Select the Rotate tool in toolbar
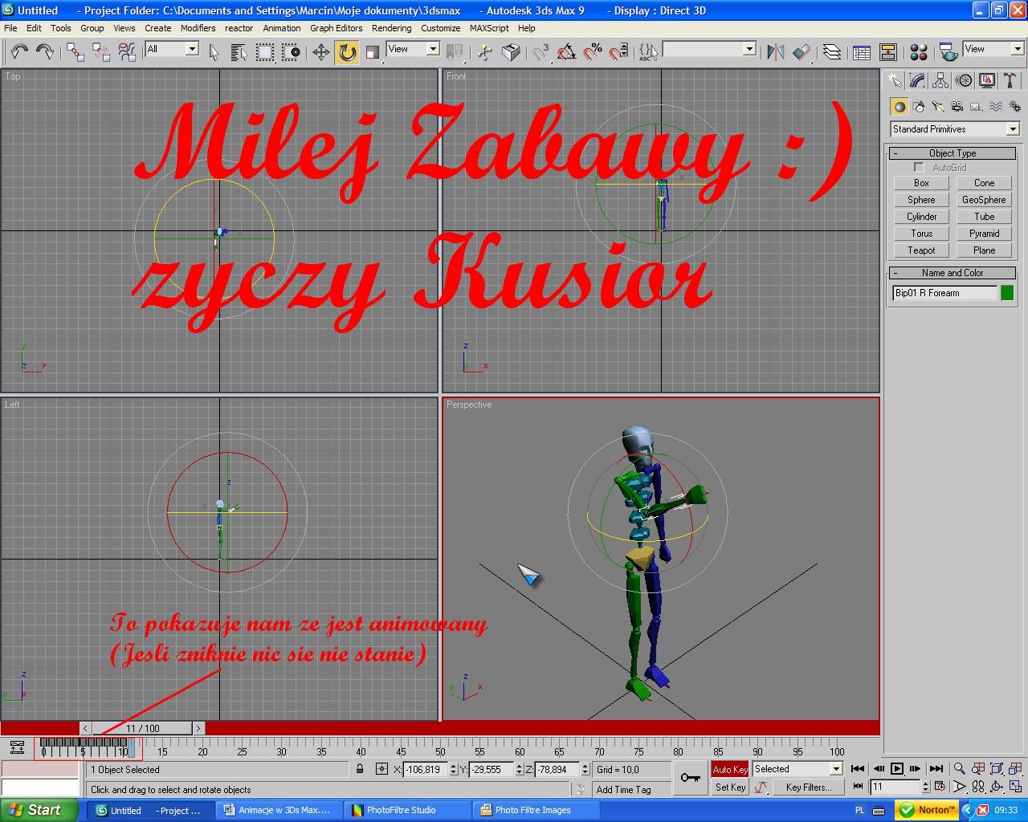 point(347,52)
